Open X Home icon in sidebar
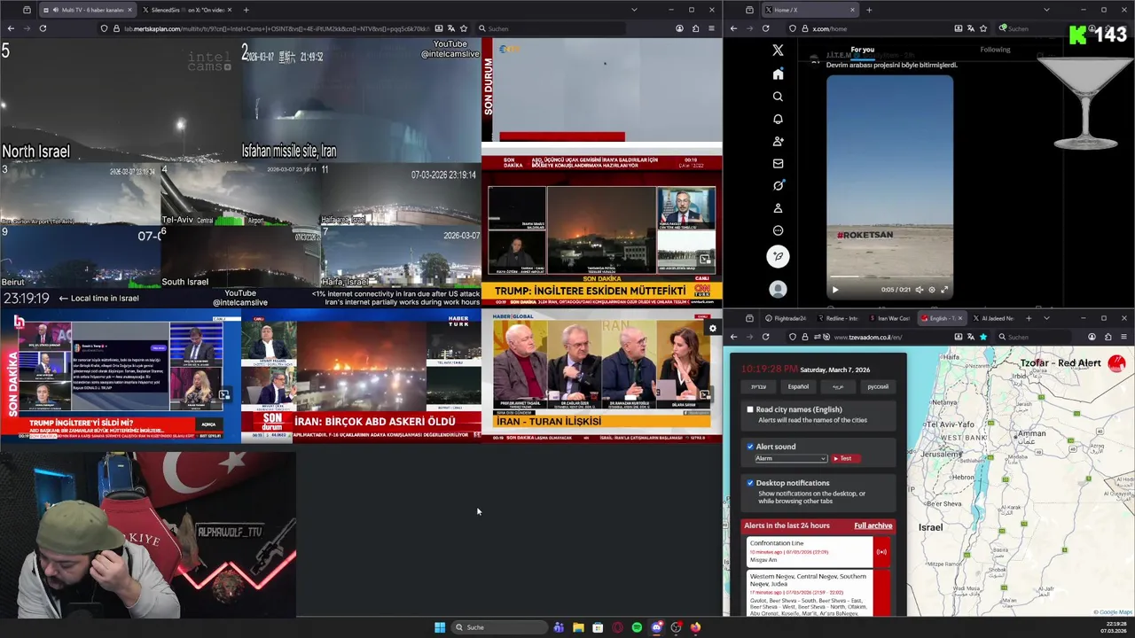The width and height of the screenshot is (1135, 638). (x=778, y=74)
